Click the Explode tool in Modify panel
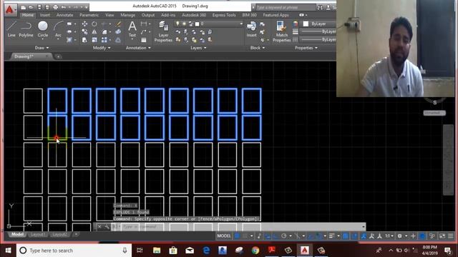This screenshot has width=458, height=257. tap(118, 31)
